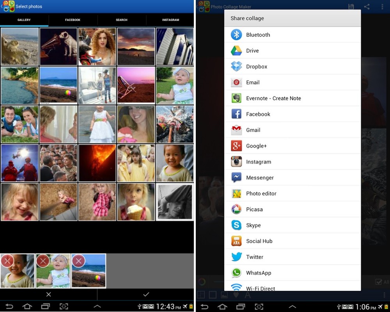Tap the screenshot capture icon in left navigation bar
390x312 pixels.
(x=64, y=307)
